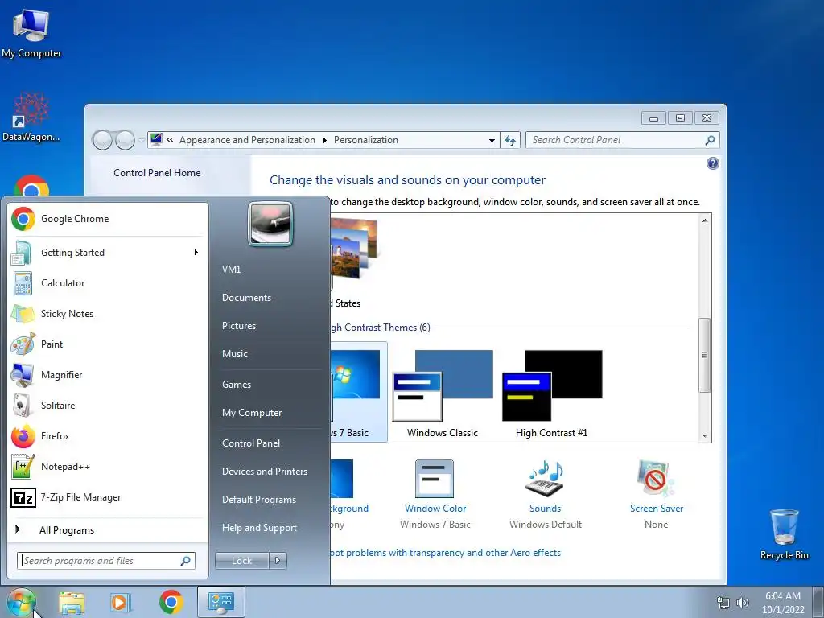Open Sticky Notes in Start menu
Screen dimensions: 824x618
(108, 314)
